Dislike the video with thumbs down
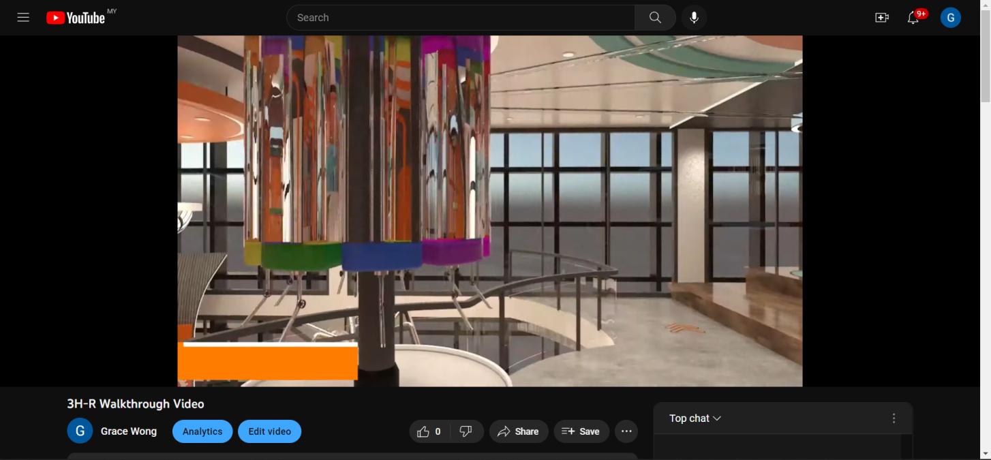991x460 pixels. [466, 431]
